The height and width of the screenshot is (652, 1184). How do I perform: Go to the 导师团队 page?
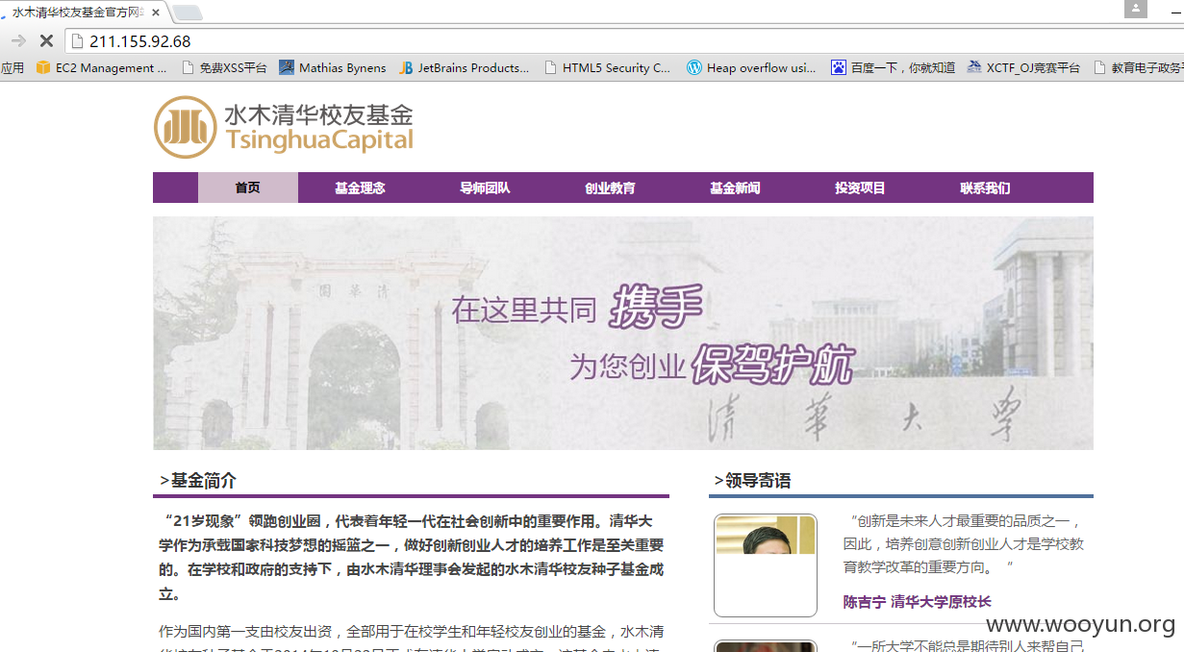click(485, 188)
